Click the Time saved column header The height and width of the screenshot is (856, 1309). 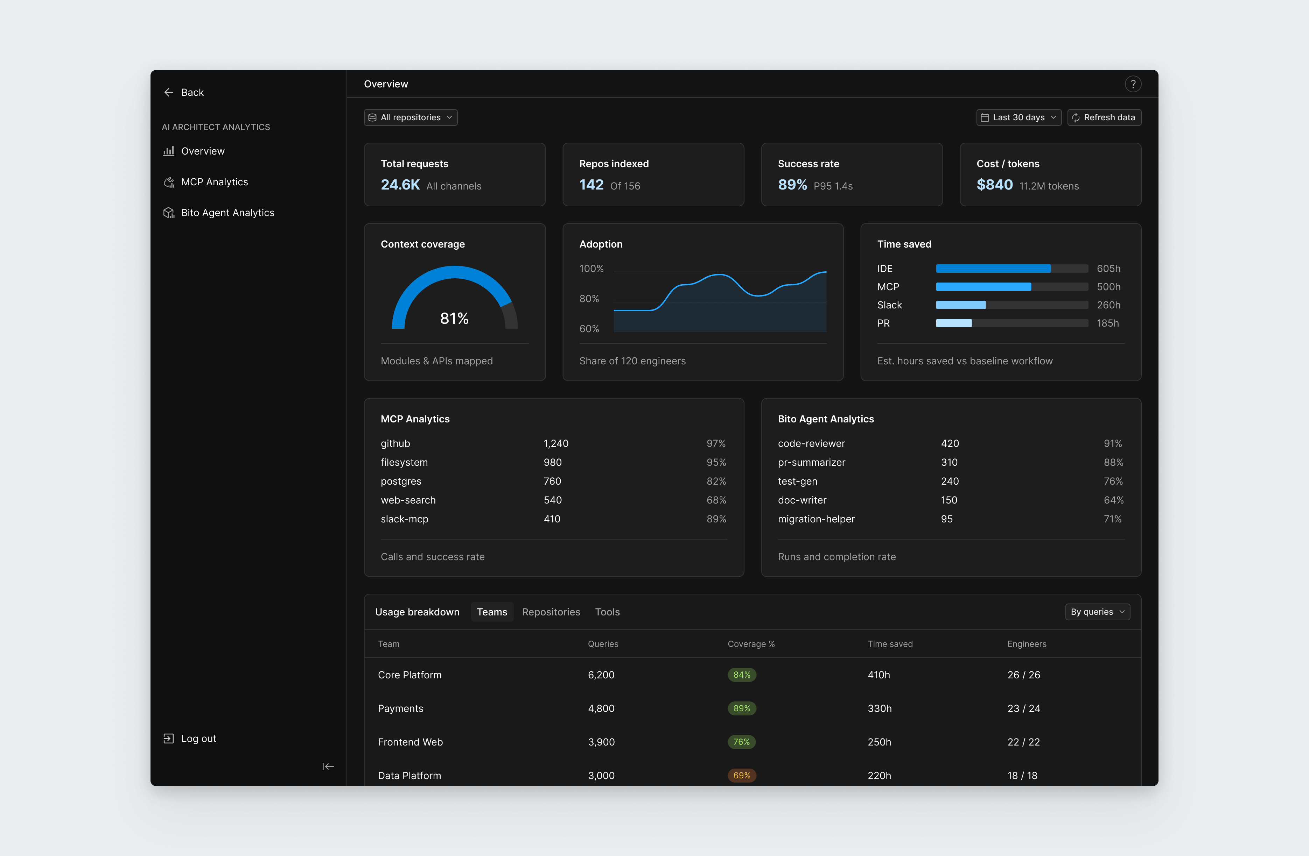pyautogui.click(x=890, y=644)
